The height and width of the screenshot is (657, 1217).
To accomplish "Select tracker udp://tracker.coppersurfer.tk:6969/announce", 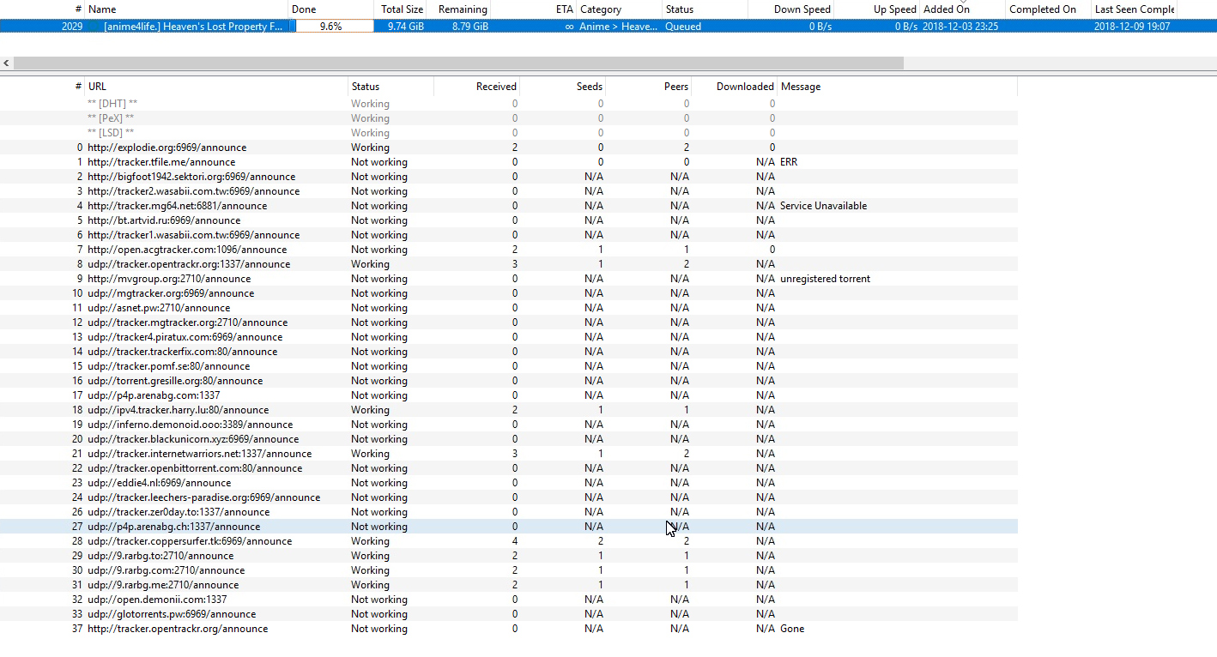I will 509,541.
